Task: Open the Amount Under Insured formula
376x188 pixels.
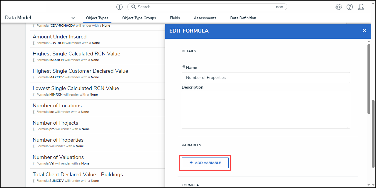Action: (x=60, y=37)
